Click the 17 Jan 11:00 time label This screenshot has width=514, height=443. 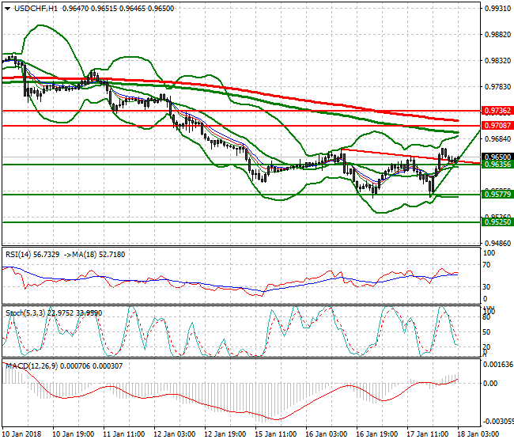click(428, 434)
